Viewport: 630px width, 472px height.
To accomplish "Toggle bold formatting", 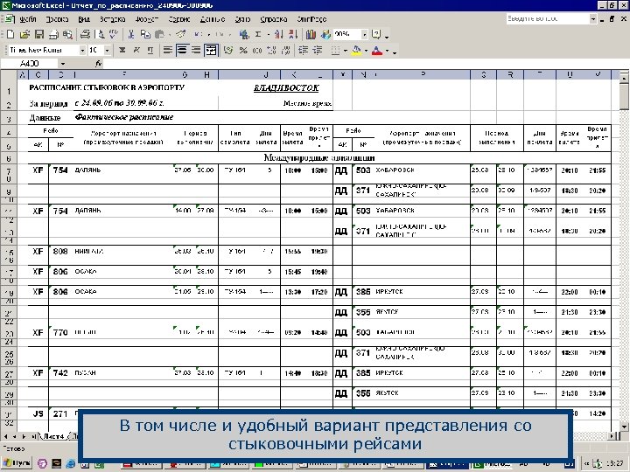I will pos(122,50).
